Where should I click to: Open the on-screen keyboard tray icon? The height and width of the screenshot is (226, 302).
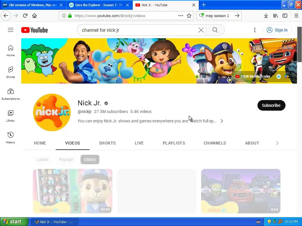pos(258,222)
